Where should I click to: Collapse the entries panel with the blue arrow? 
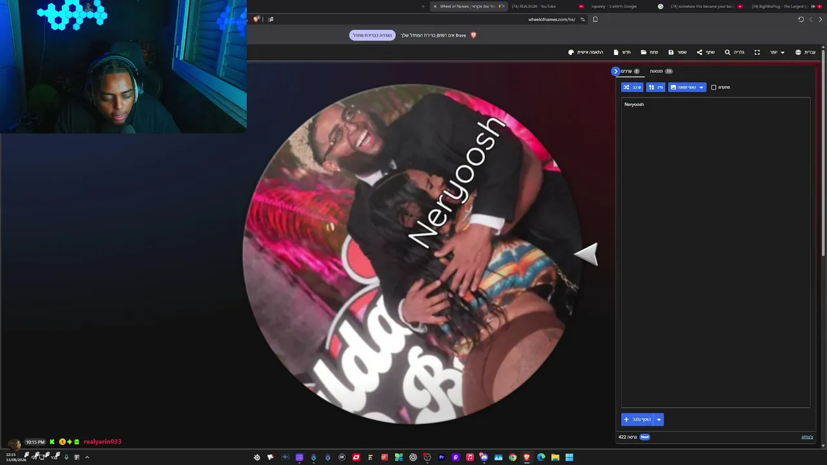(616, 71)
